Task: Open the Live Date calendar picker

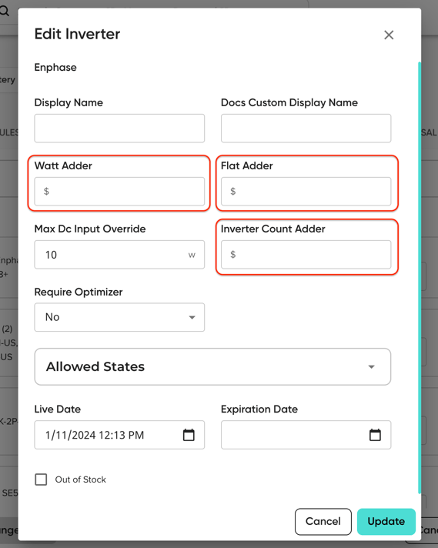Action: 189,435
